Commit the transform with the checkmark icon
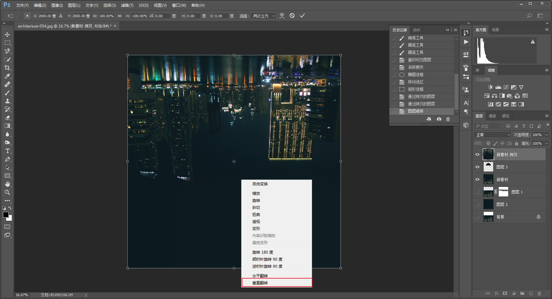The image size is (552, 299). 302,16
